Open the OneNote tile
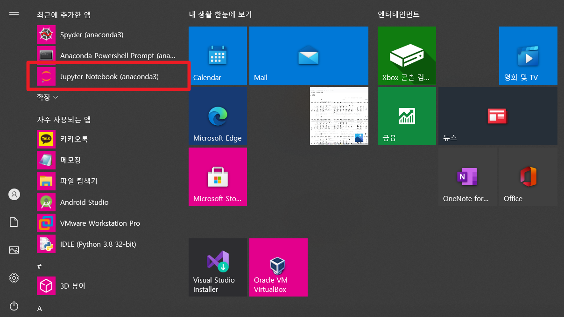Viewport: 564px width, 317px height. 467,176
